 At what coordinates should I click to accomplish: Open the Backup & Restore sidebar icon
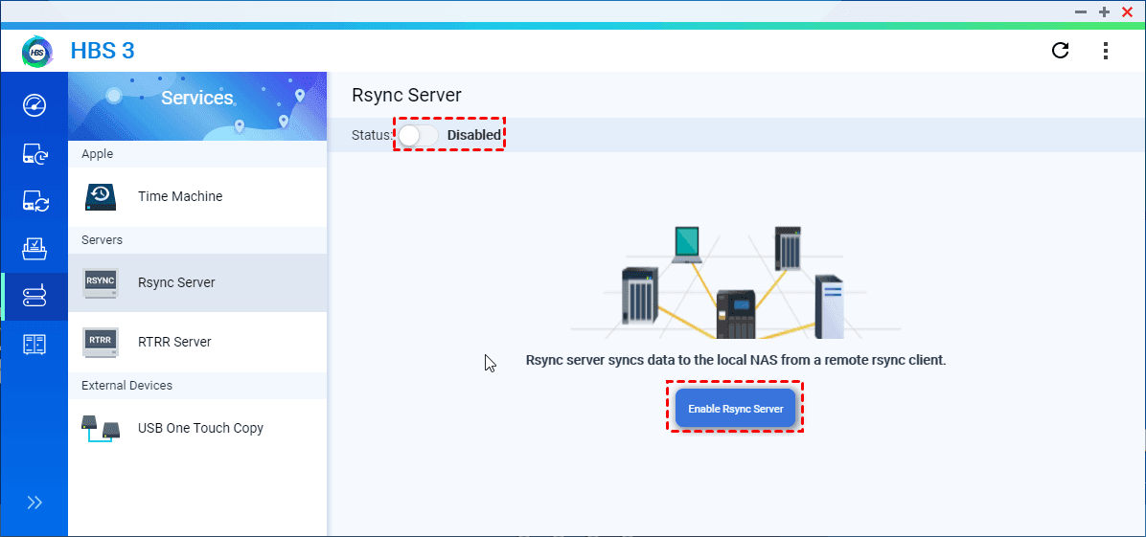point(34,153)
